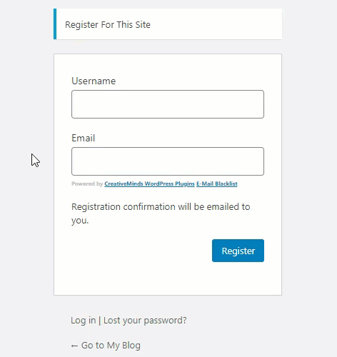
Task: Click the Username field label
Action: click(x=94, y=81)
